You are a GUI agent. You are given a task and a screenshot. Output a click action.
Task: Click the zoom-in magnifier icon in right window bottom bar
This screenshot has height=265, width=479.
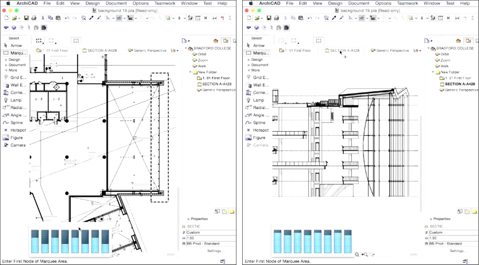(357, 254)
